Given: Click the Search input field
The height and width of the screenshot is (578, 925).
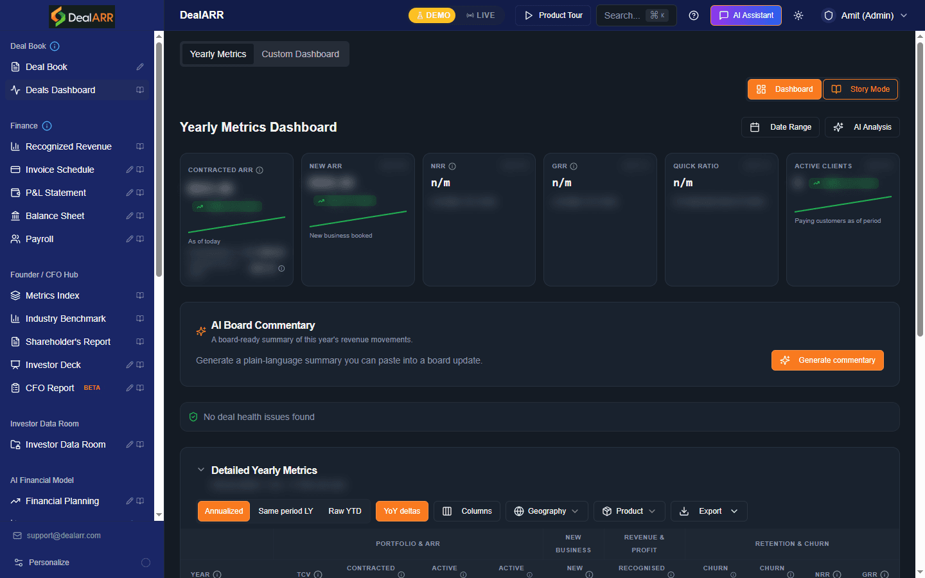Looking at the screenshot, I should coord(637,15).
